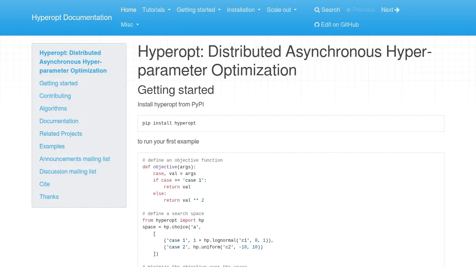
Task: Select Documentation in the sidebar
Action: coord(59,121)
